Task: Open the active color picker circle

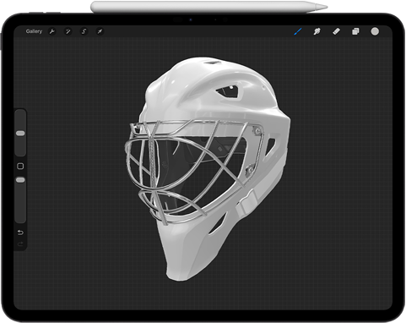Action: 375,31
